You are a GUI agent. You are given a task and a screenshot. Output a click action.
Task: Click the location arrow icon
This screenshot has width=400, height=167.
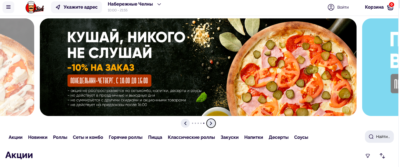tap(58, 7)
